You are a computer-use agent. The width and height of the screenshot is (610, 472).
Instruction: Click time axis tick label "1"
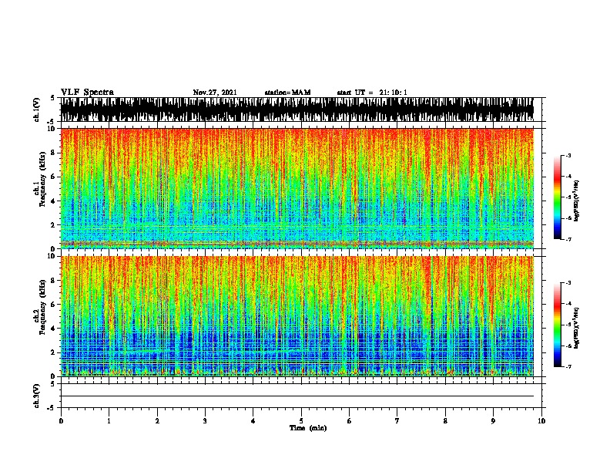pyautogui.click(x=109, y=421)
